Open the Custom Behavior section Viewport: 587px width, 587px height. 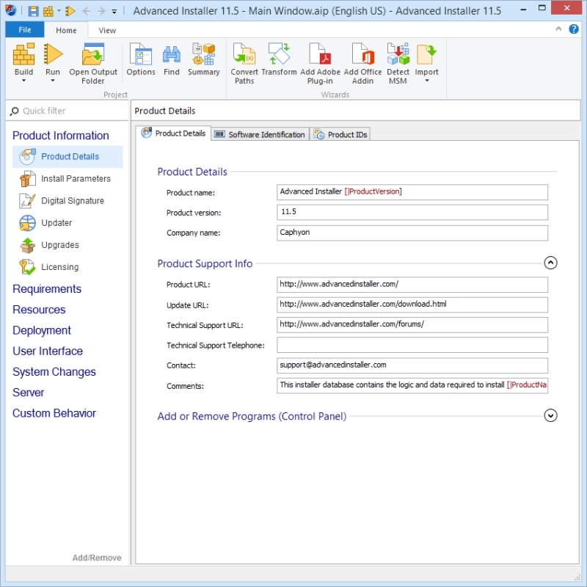click(54, 413)
